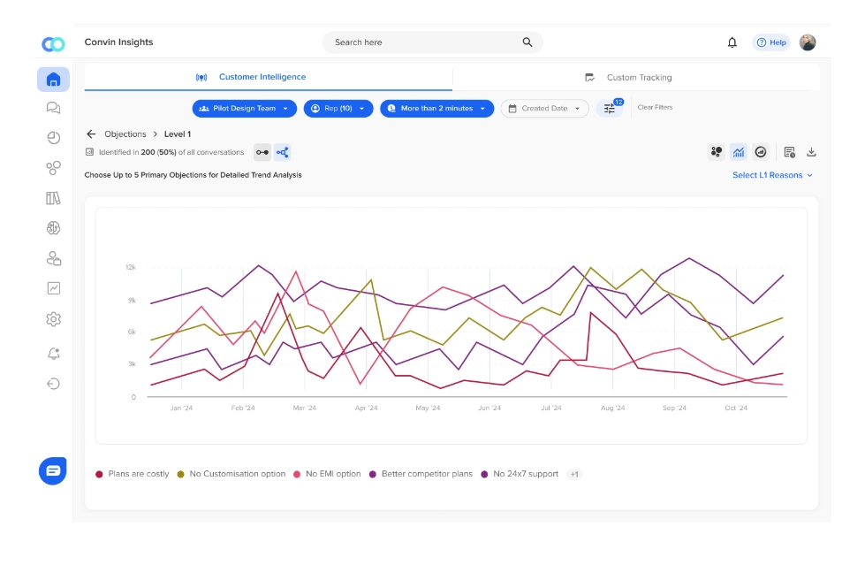This screenshot has height=565, width=865.
Task: Toggle the relationship graph view icon
Action: point(281,151)
